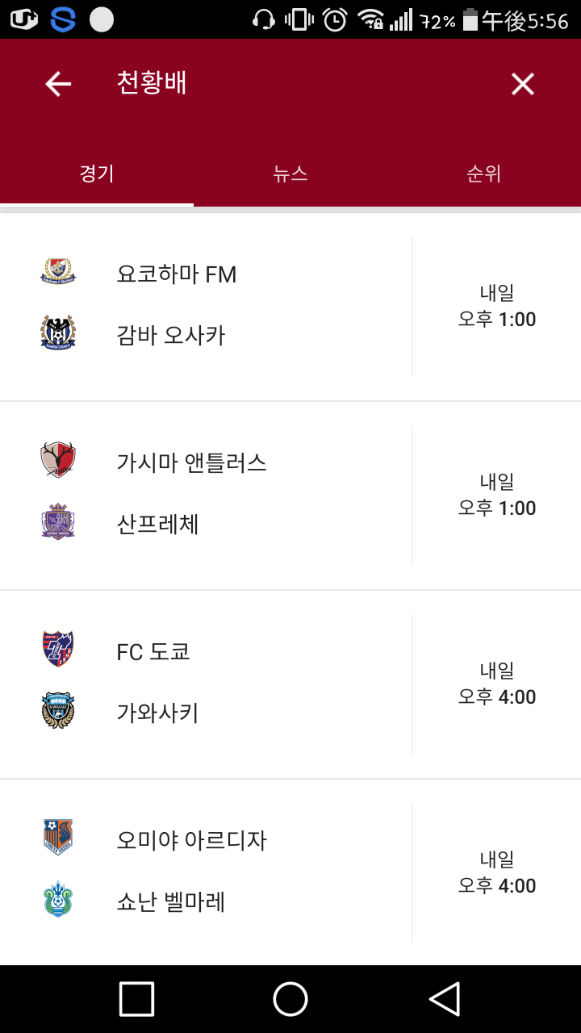Close the 천황배 page with X
The image size is (581, 1033).
click(523, 84)
